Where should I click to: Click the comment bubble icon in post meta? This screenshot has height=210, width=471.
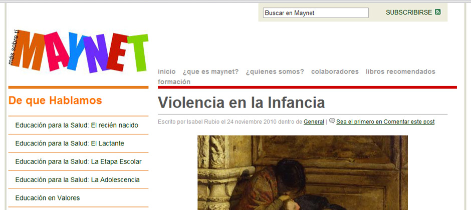tap(332, 120)
